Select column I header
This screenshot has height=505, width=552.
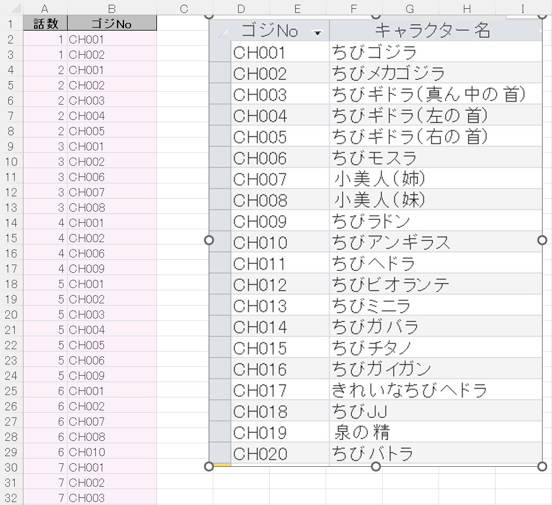(x=523, y=8)
